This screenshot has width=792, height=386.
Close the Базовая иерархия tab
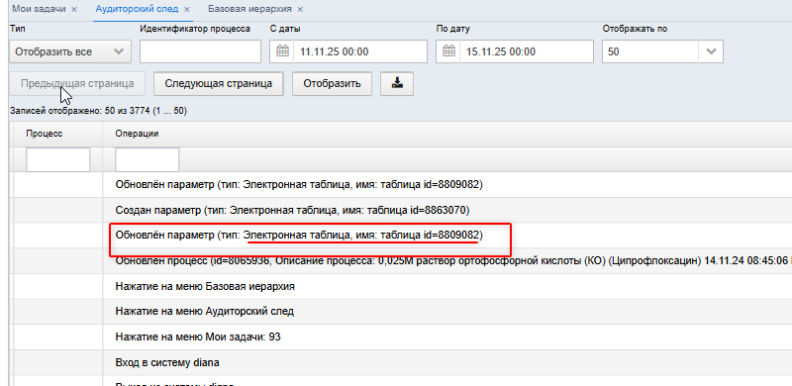[x=301, y=10]
